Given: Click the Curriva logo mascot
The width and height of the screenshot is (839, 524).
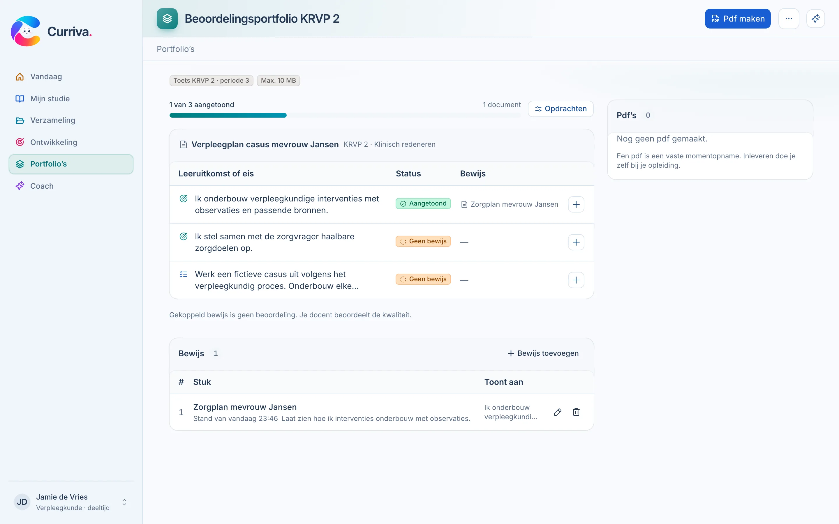Looking at the screenshot, I should point(26,31).
